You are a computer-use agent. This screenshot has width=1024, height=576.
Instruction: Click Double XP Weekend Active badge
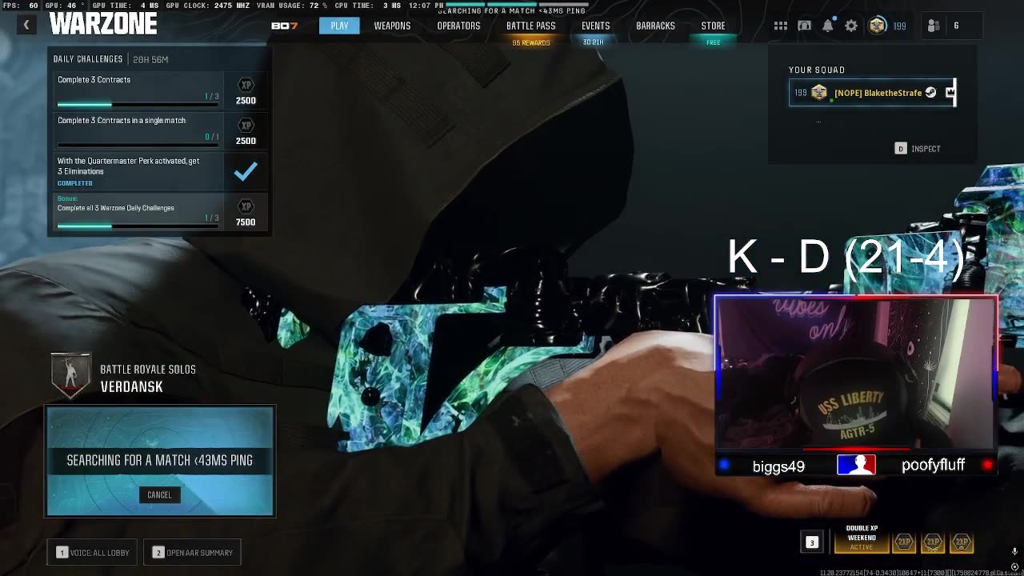tap(862, 538)
